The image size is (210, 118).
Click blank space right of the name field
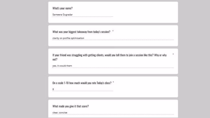145,15
